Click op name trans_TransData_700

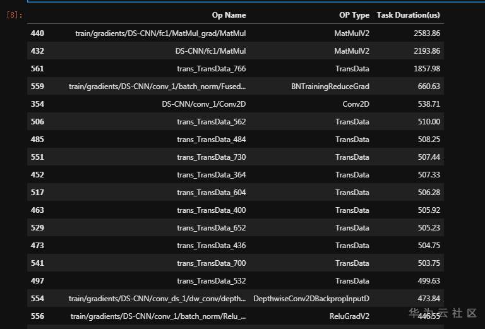[212, 263]
